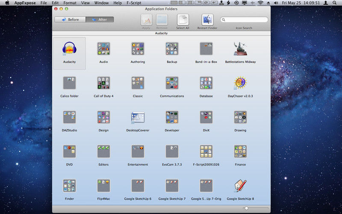Select the EvoCam 3.7.3 folder icon
Screen dimensions: 342x214
pos(172,152)
